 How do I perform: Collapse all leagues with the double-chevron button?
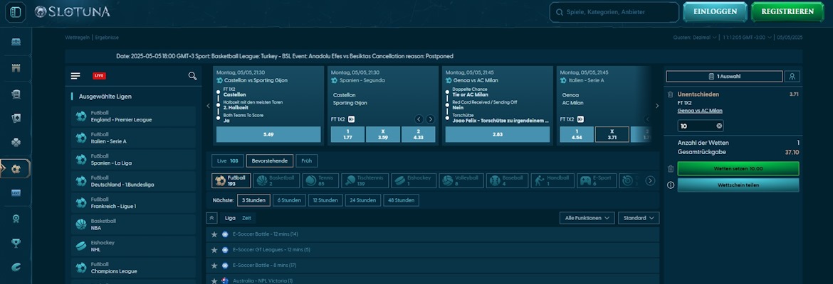211,218
